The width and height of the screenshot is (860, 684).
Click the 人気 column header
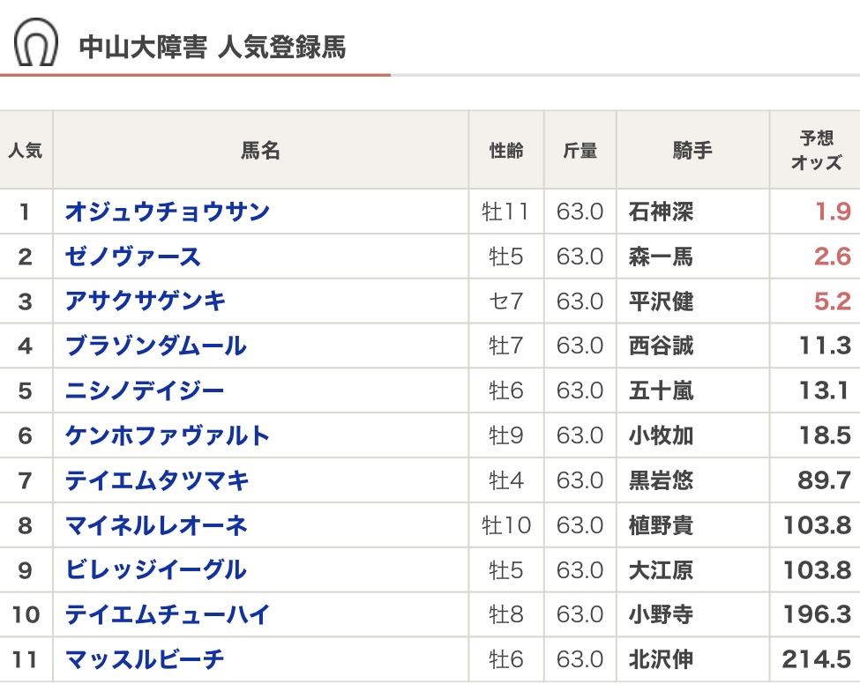pos(26,150)
